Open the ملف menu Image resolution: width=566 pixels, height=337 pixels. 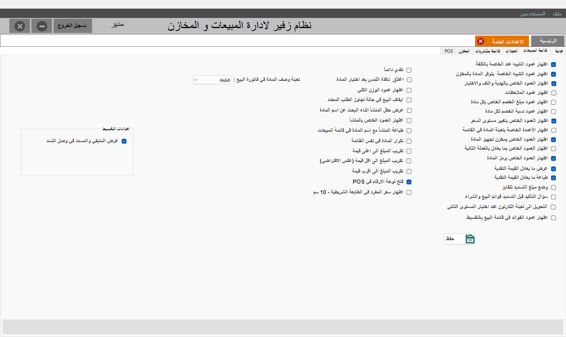[557, 13]
